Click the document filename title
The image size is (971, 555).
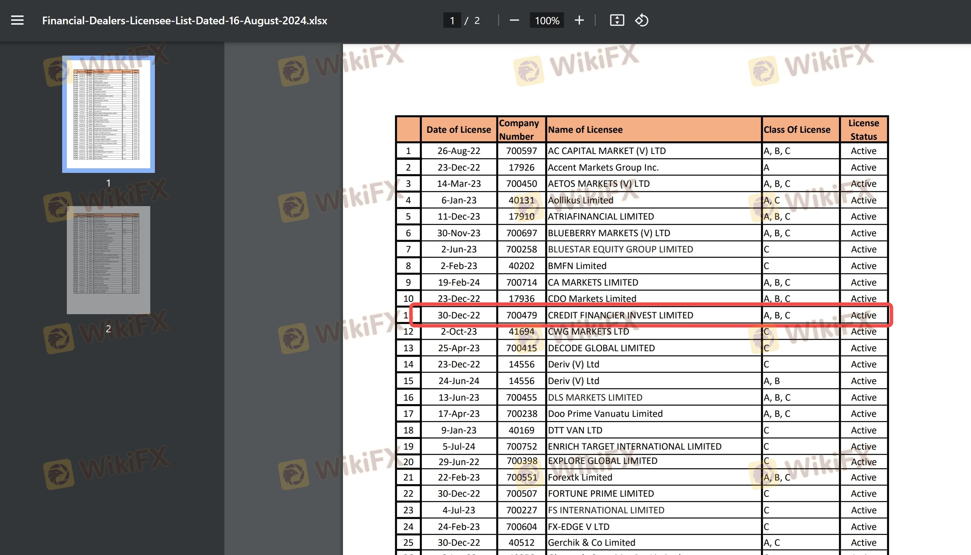[x=185, y=20]
